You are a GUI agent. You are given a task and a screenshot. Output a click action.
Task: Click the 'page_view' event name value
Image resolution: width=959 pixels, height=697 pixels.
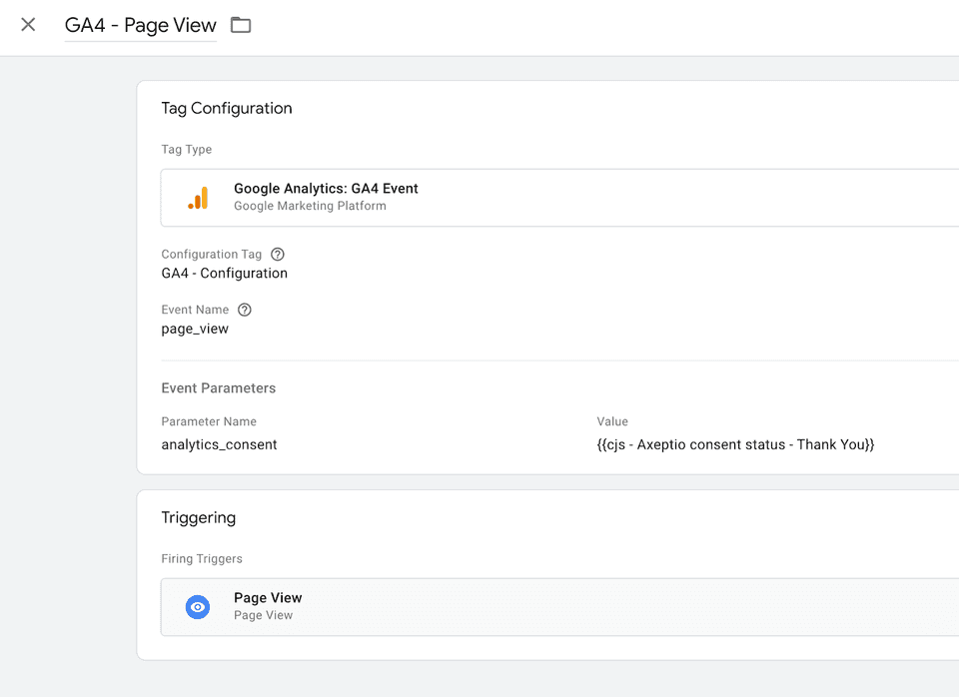195,329
